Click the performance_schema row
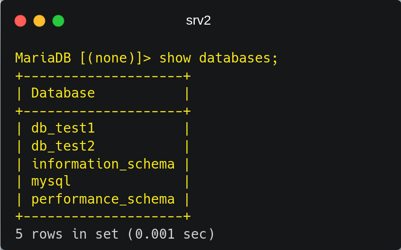The width and height of the screenshot is (401, 250). [103, 200]
